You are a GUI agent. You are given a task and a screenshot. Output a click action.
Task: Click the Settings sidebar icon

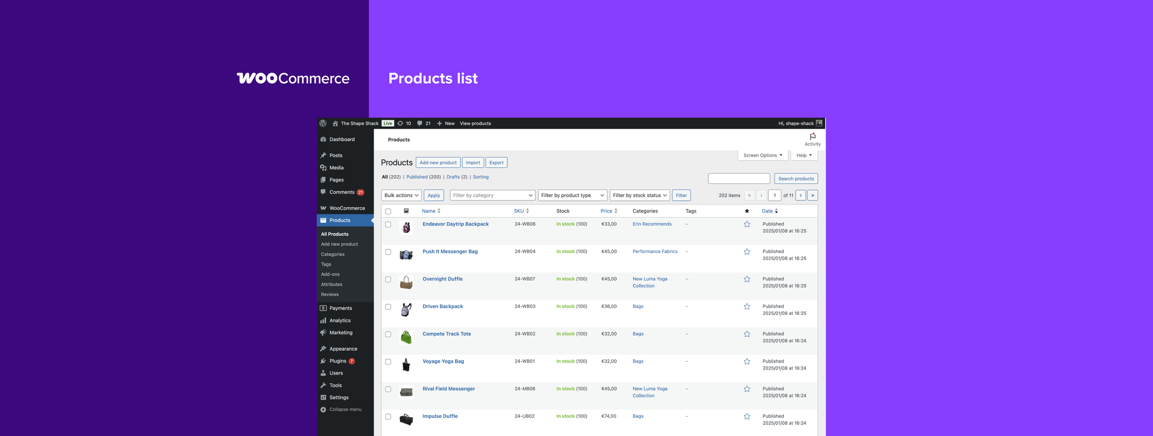point(323,397)
